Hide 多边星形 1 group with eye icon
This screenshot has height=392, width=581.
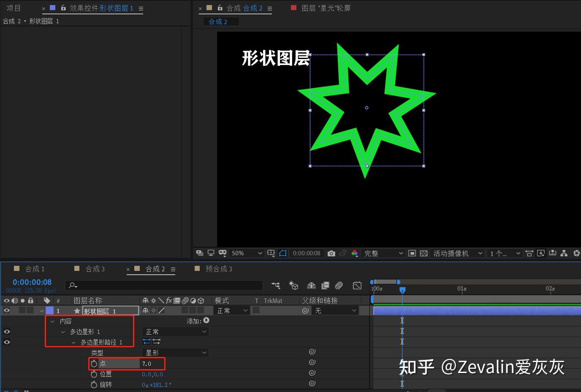(7, 332)
